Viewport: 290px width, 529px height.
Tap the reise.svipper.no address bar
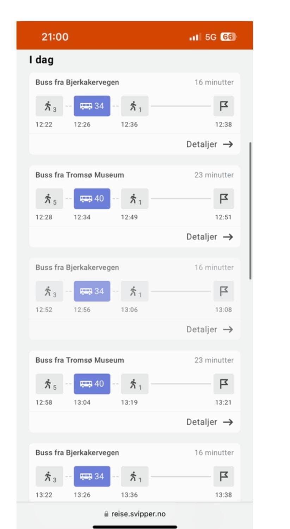click(x=135, y=514)
